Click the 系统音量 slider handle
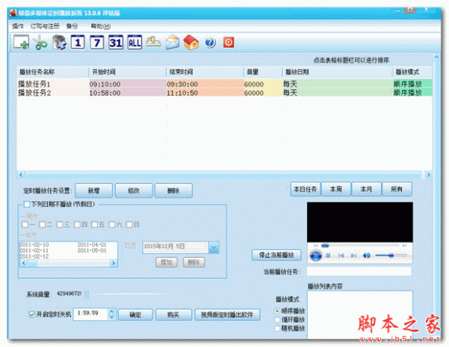 tap(87, 294)
